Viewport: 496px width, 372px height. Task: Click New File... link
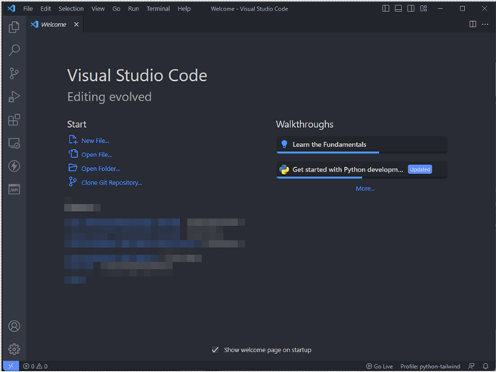[95, 141]
